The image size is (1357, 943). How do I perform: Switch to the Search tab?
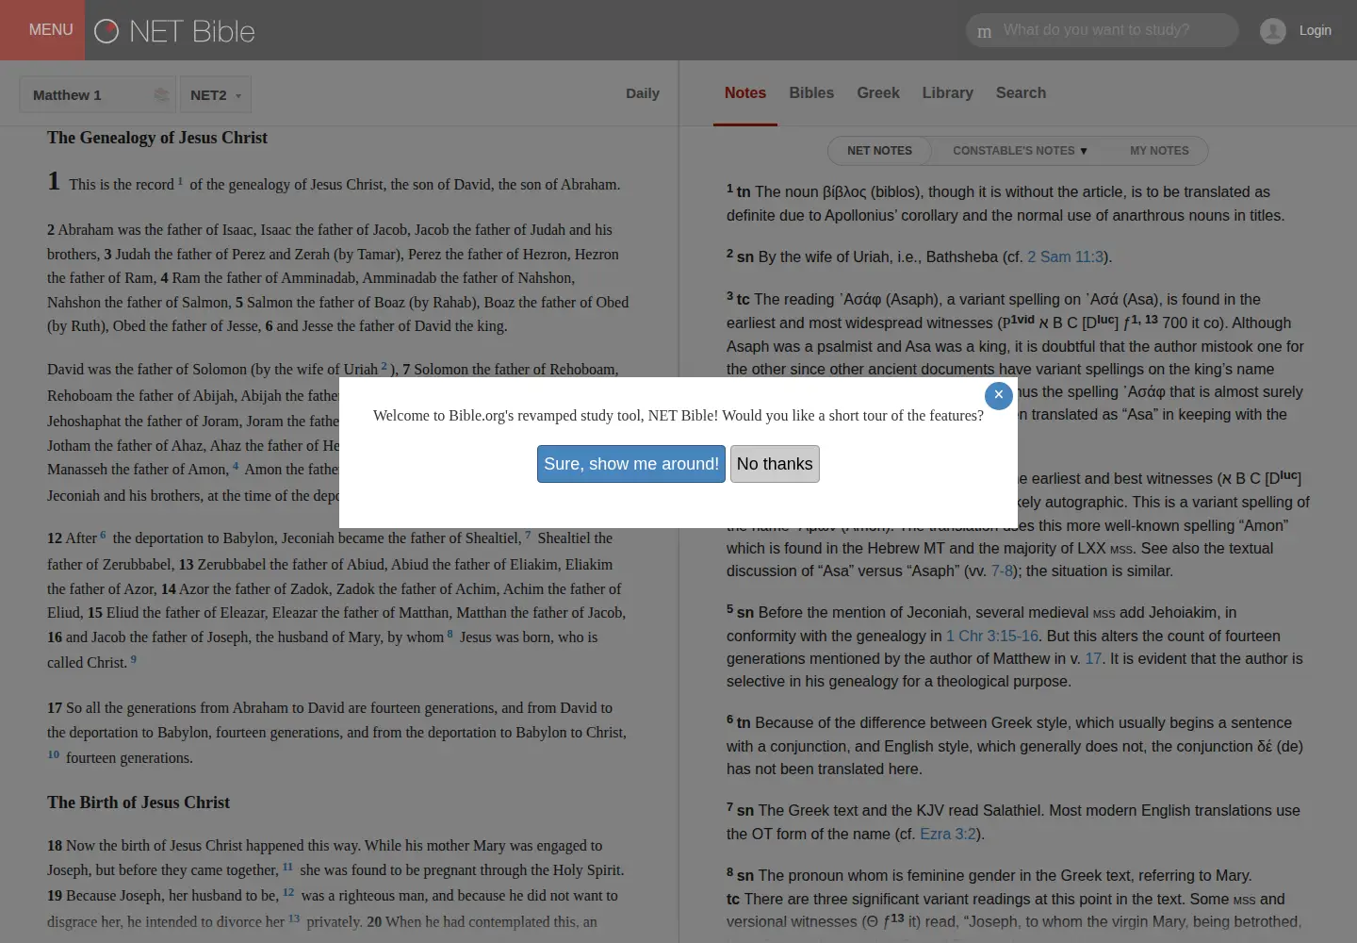(x=1021, y=92)
